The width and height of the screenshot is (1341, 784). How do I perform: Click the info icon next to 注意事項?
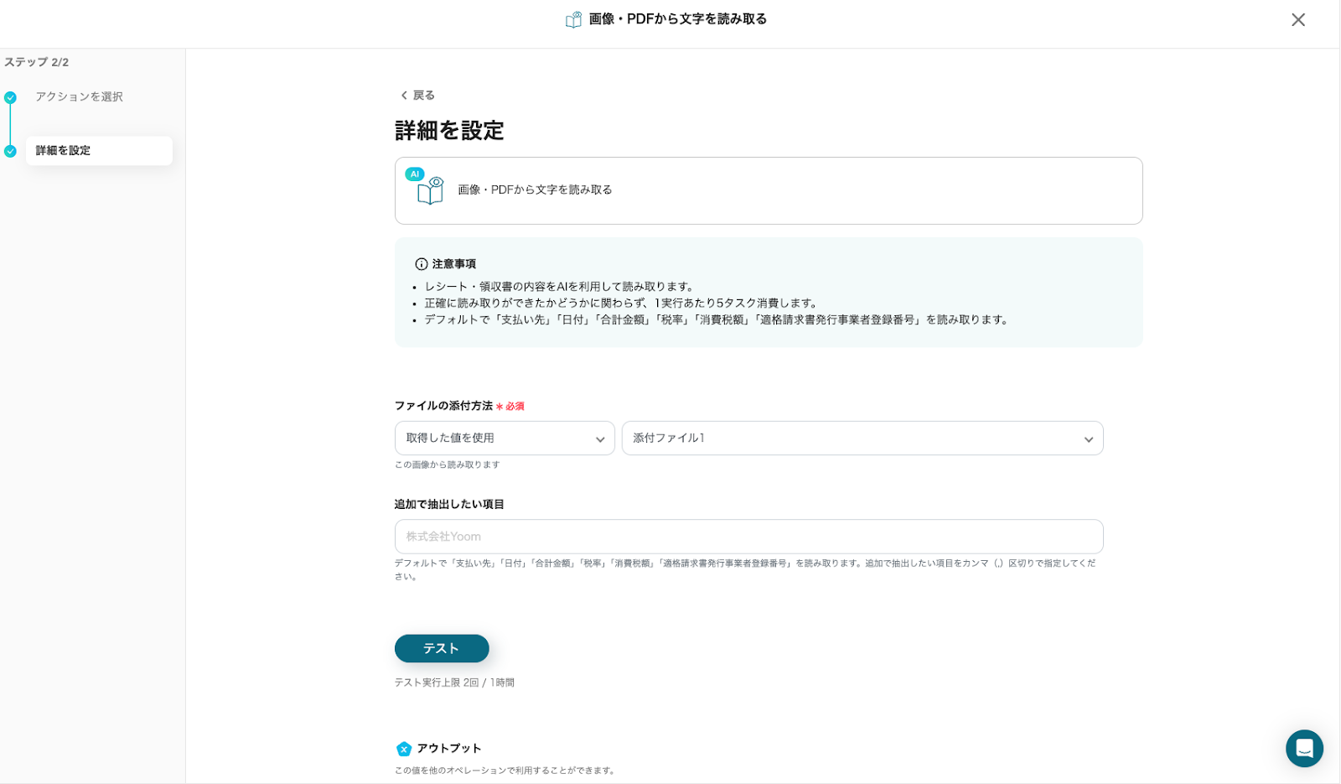click(x=421, y=264)
